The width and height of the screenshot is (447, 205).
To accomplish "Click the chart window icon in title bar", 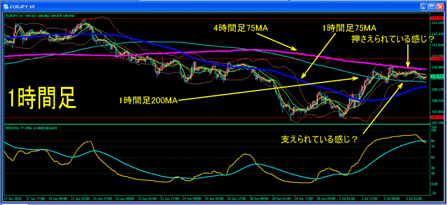I will (6, 6).
